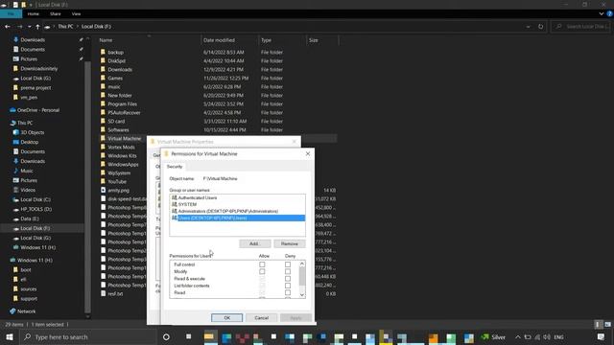This screenshot has height=345, width=614.
Task: Show hidden tray icons chevron
Action: [518, 336]
